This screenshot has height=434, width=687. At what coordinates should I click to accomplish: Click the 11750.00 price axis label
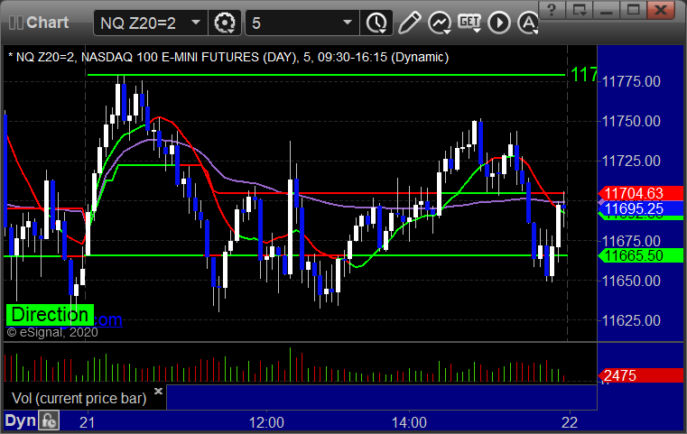pos(631,121)
